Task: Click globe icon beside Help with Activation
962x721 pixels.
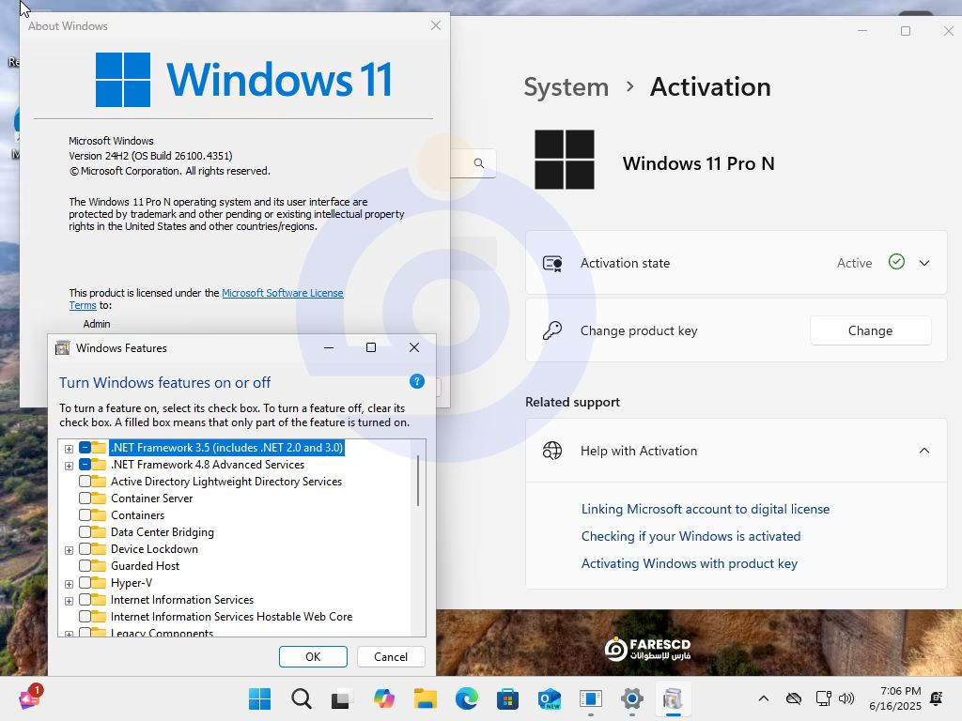Action: pyautogui.click(x=552, y=451)
